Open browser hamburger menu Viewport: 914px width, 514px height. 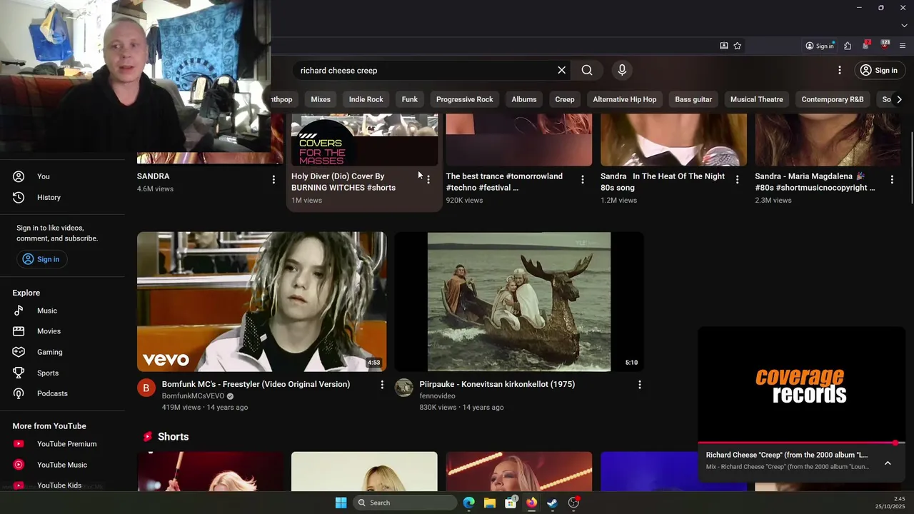(x=903, y=46)
